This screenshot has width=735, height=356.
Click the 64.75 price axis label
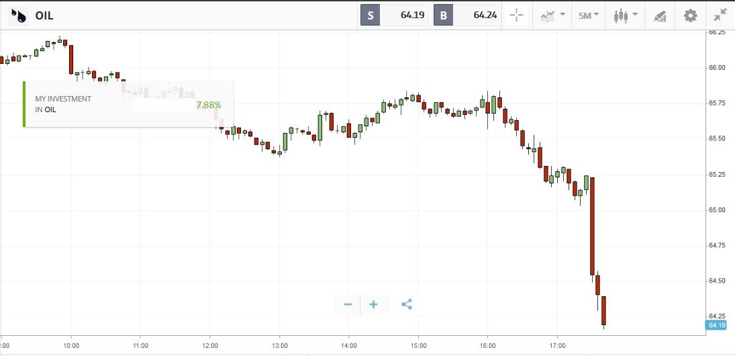pyautogui.click(x=717, y=245)
